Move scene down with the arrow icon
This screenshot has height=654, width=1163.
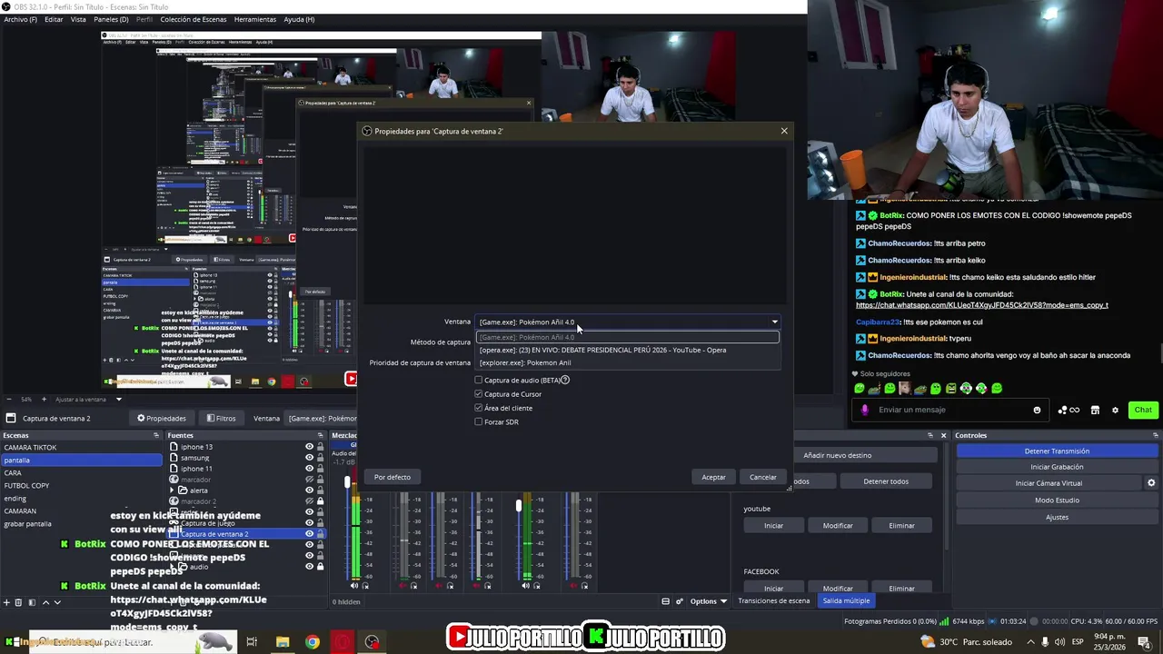(x=57, y=602)
